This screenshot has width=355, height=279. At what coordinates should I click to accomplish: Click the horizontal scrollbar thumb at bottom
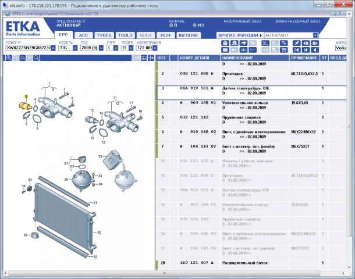point(164,273)
